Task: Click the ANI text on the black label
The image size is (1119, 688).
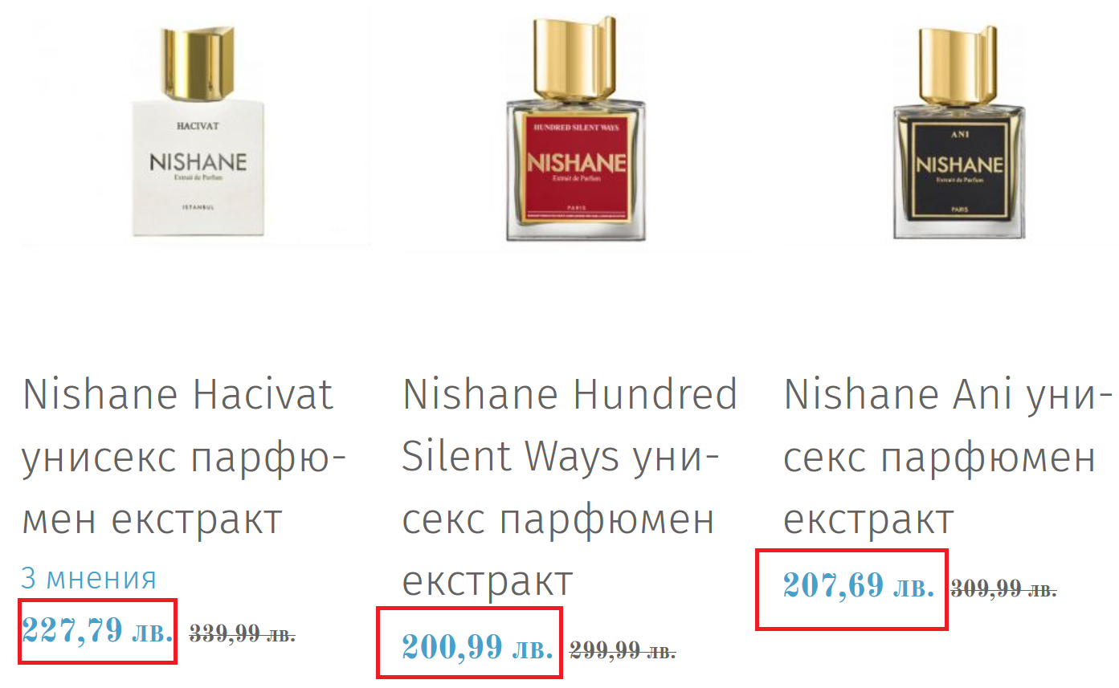Action: 959,135
